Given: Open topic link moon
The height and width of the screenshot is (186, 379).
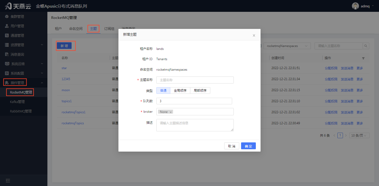Looking at the screenshot, I should click(x=66, y=90).
